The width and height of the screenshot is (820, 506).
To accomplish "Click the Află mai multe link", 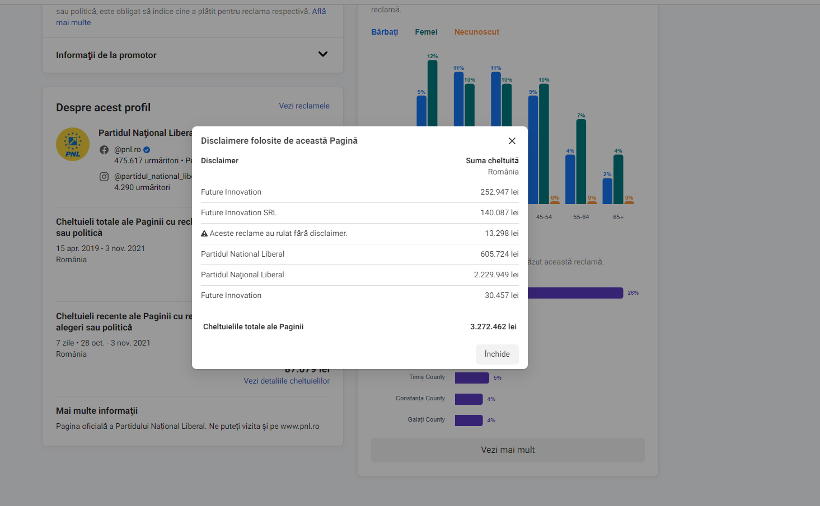I will click(x=318, y=11).
